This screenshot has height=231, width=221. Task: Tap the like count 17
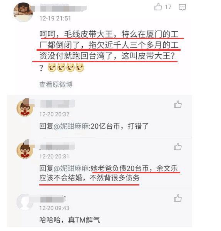168,7
